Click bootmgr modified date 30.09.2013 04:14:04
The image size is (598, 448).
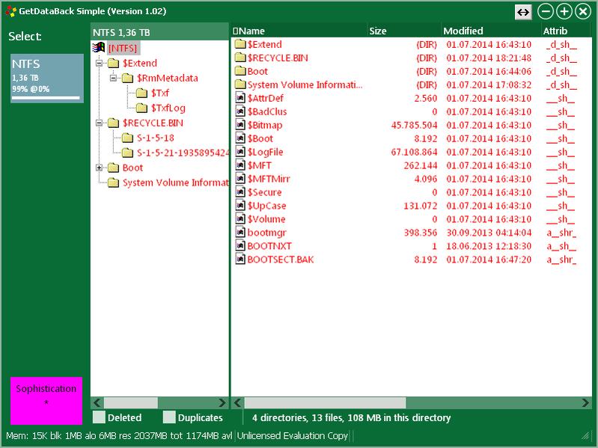point(489,233)
